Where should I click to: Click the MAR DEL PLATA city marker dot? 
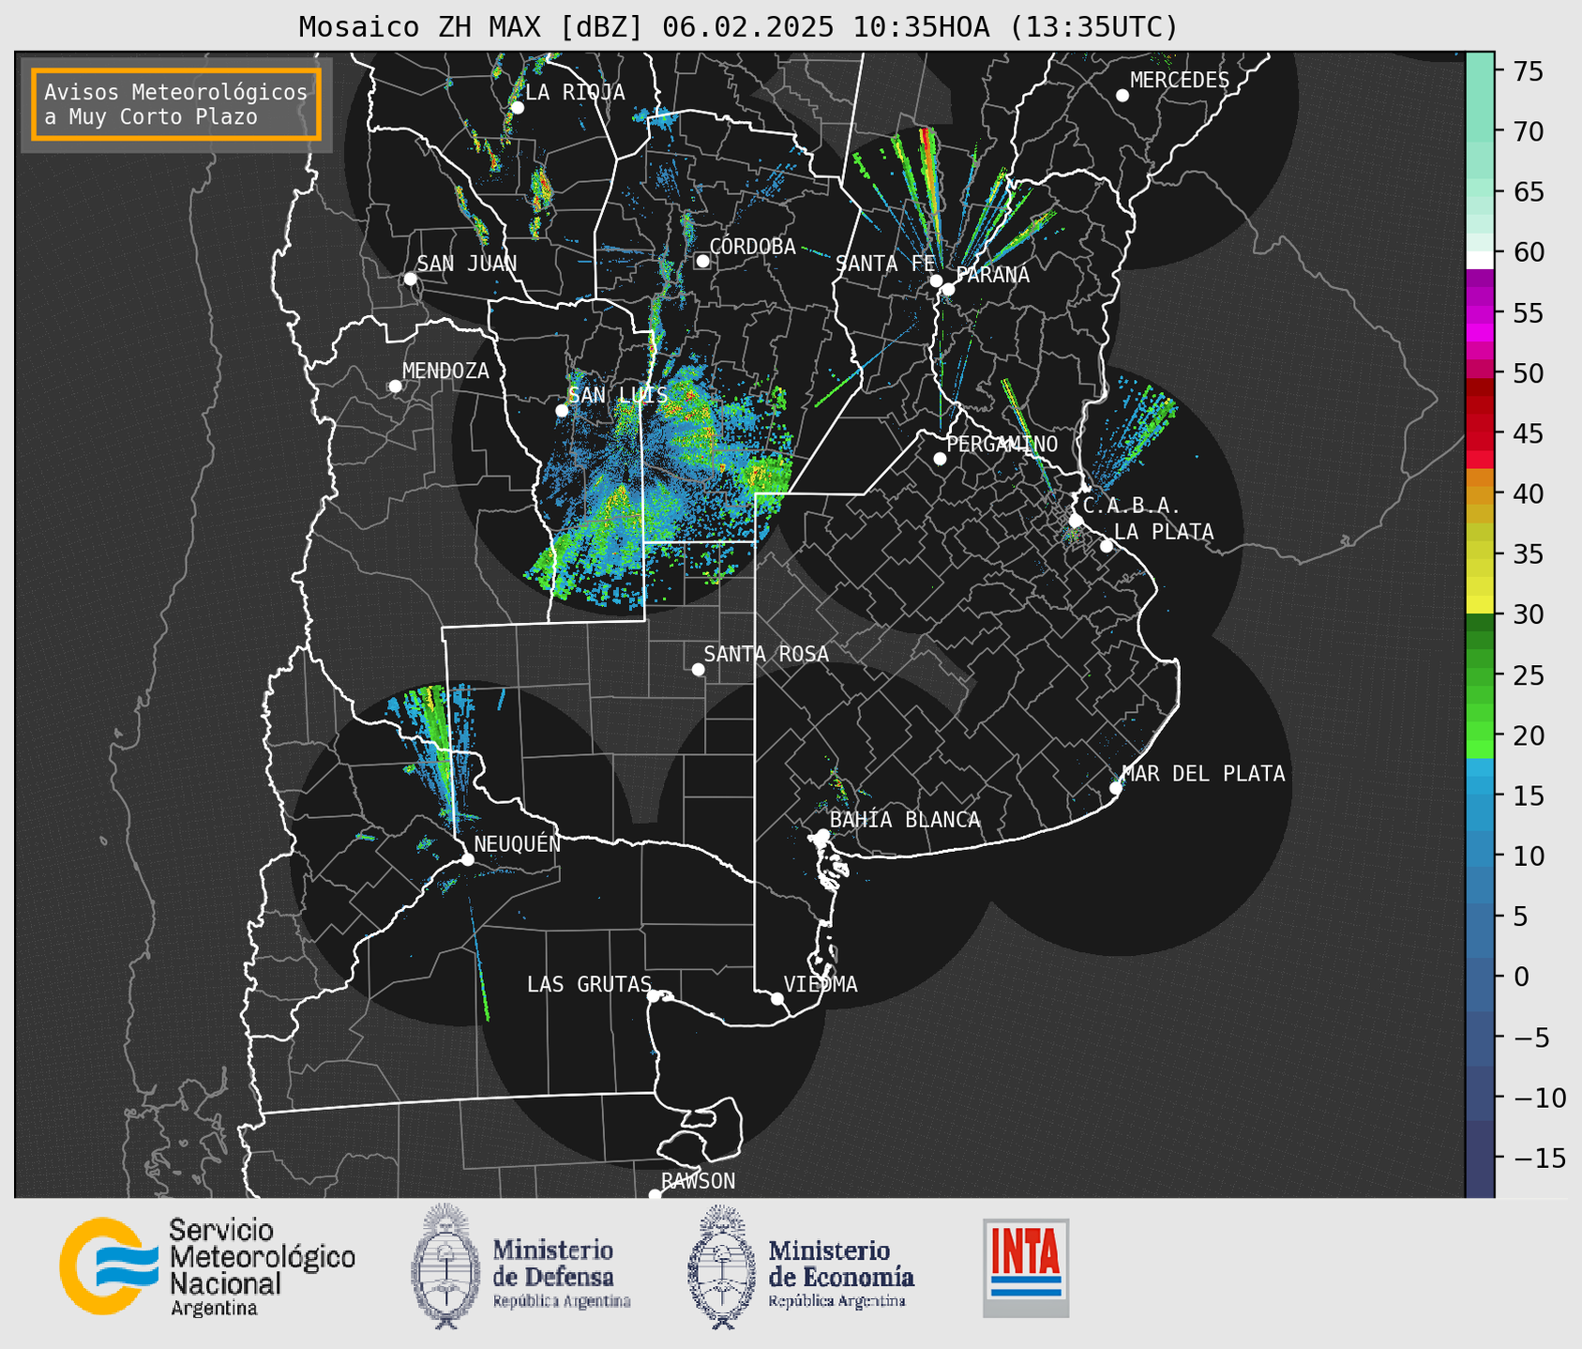point(1116,788)
